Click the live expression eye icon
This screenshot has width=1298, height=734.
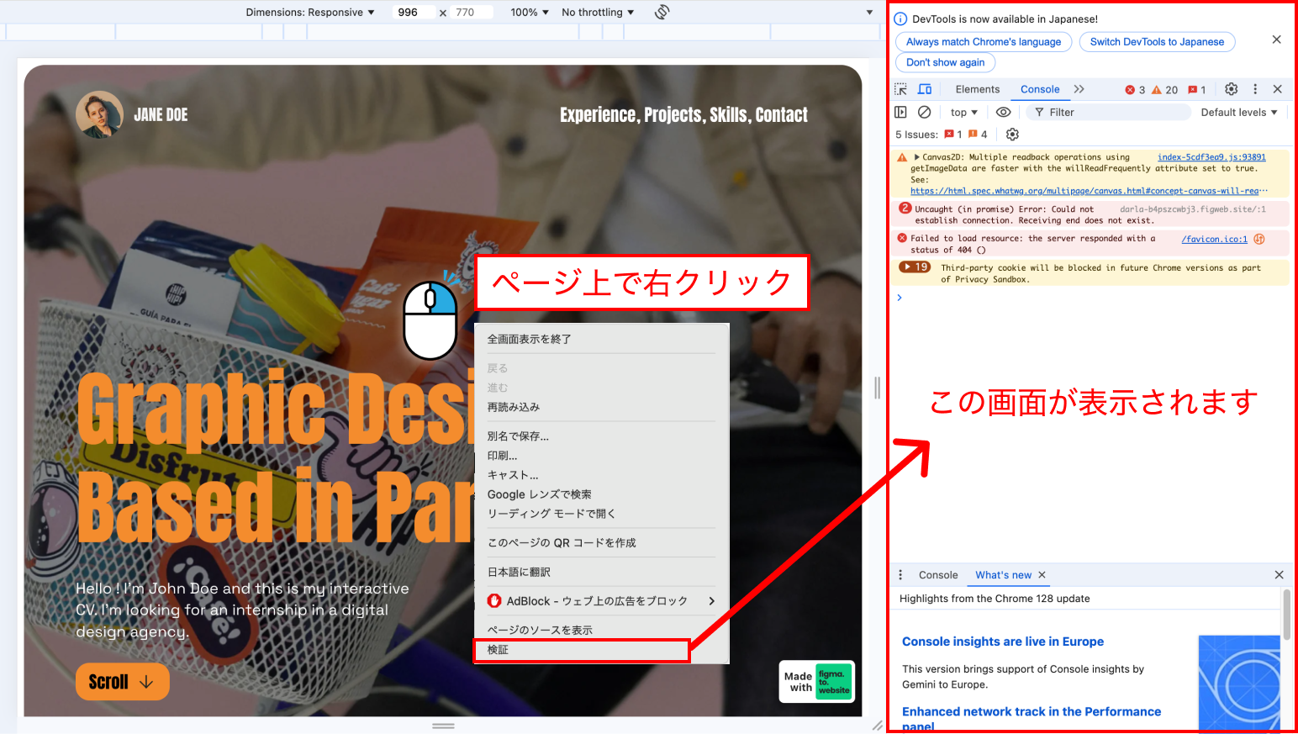coord(1003,112)
